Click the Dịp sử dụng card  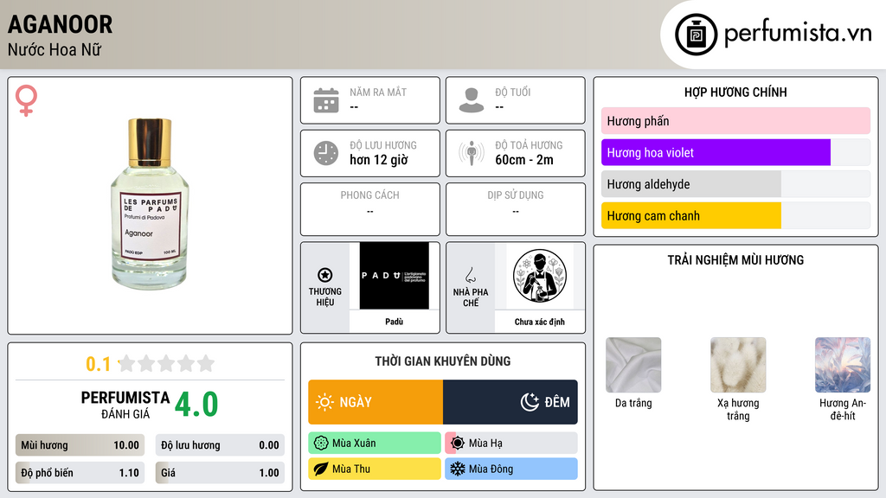tap(516, 209)
